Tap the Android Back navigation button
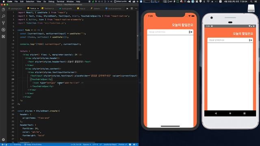 (x=216, y=114)
